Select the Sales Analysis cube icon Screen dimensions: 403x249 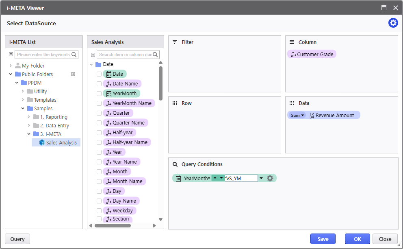pyautogui.click(x=42, y=143)
